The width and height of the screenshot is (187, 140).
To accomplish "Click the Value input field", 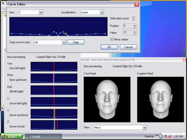I will pos(127,33).
